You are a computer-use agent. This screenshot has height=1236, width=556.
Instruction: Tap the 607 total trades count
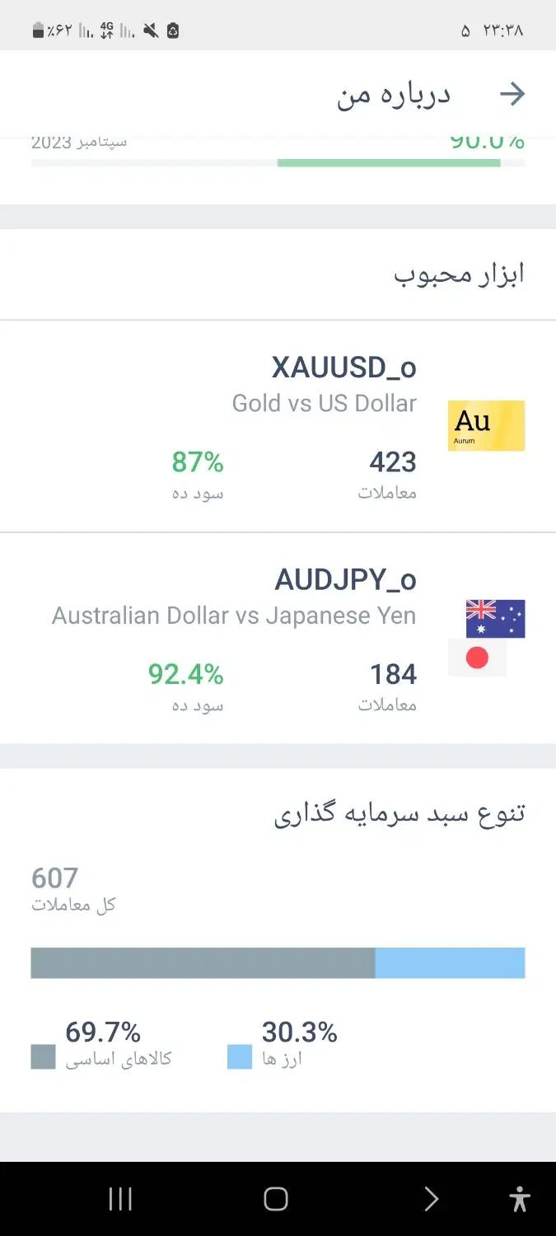pos(55,878)
